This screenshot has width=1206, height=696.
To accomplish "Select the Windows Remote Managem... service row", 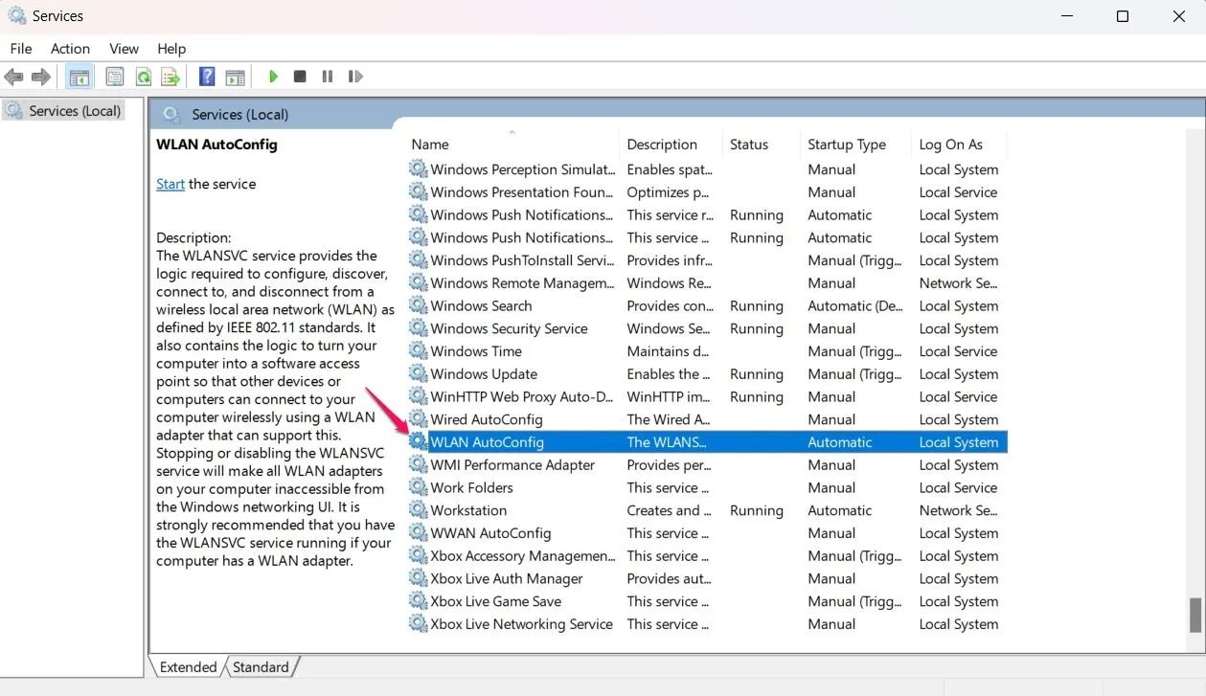I will click(707, 283).
